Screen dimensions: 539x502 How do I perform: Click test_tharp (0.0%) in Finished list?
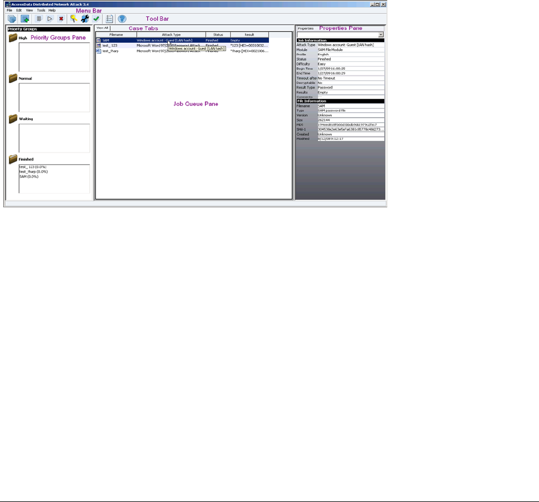coord(34,171)
